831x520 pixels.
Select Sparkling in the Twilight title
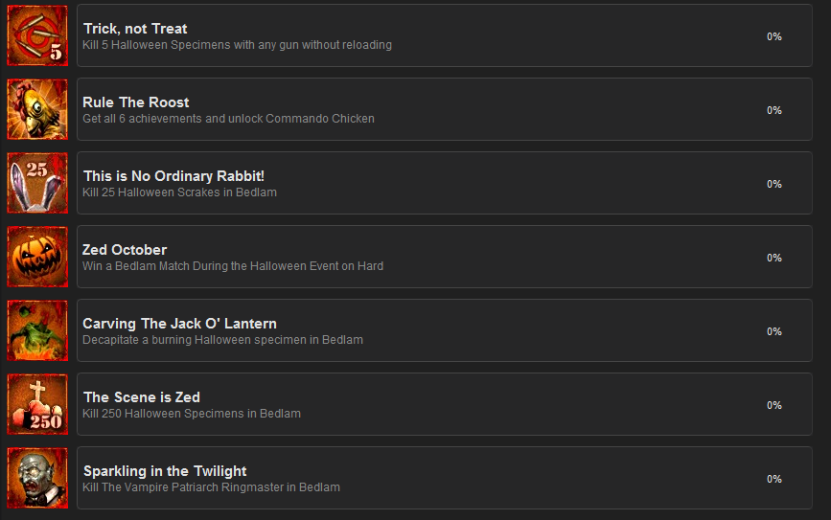pyautogui.click(x=165, y=471)
